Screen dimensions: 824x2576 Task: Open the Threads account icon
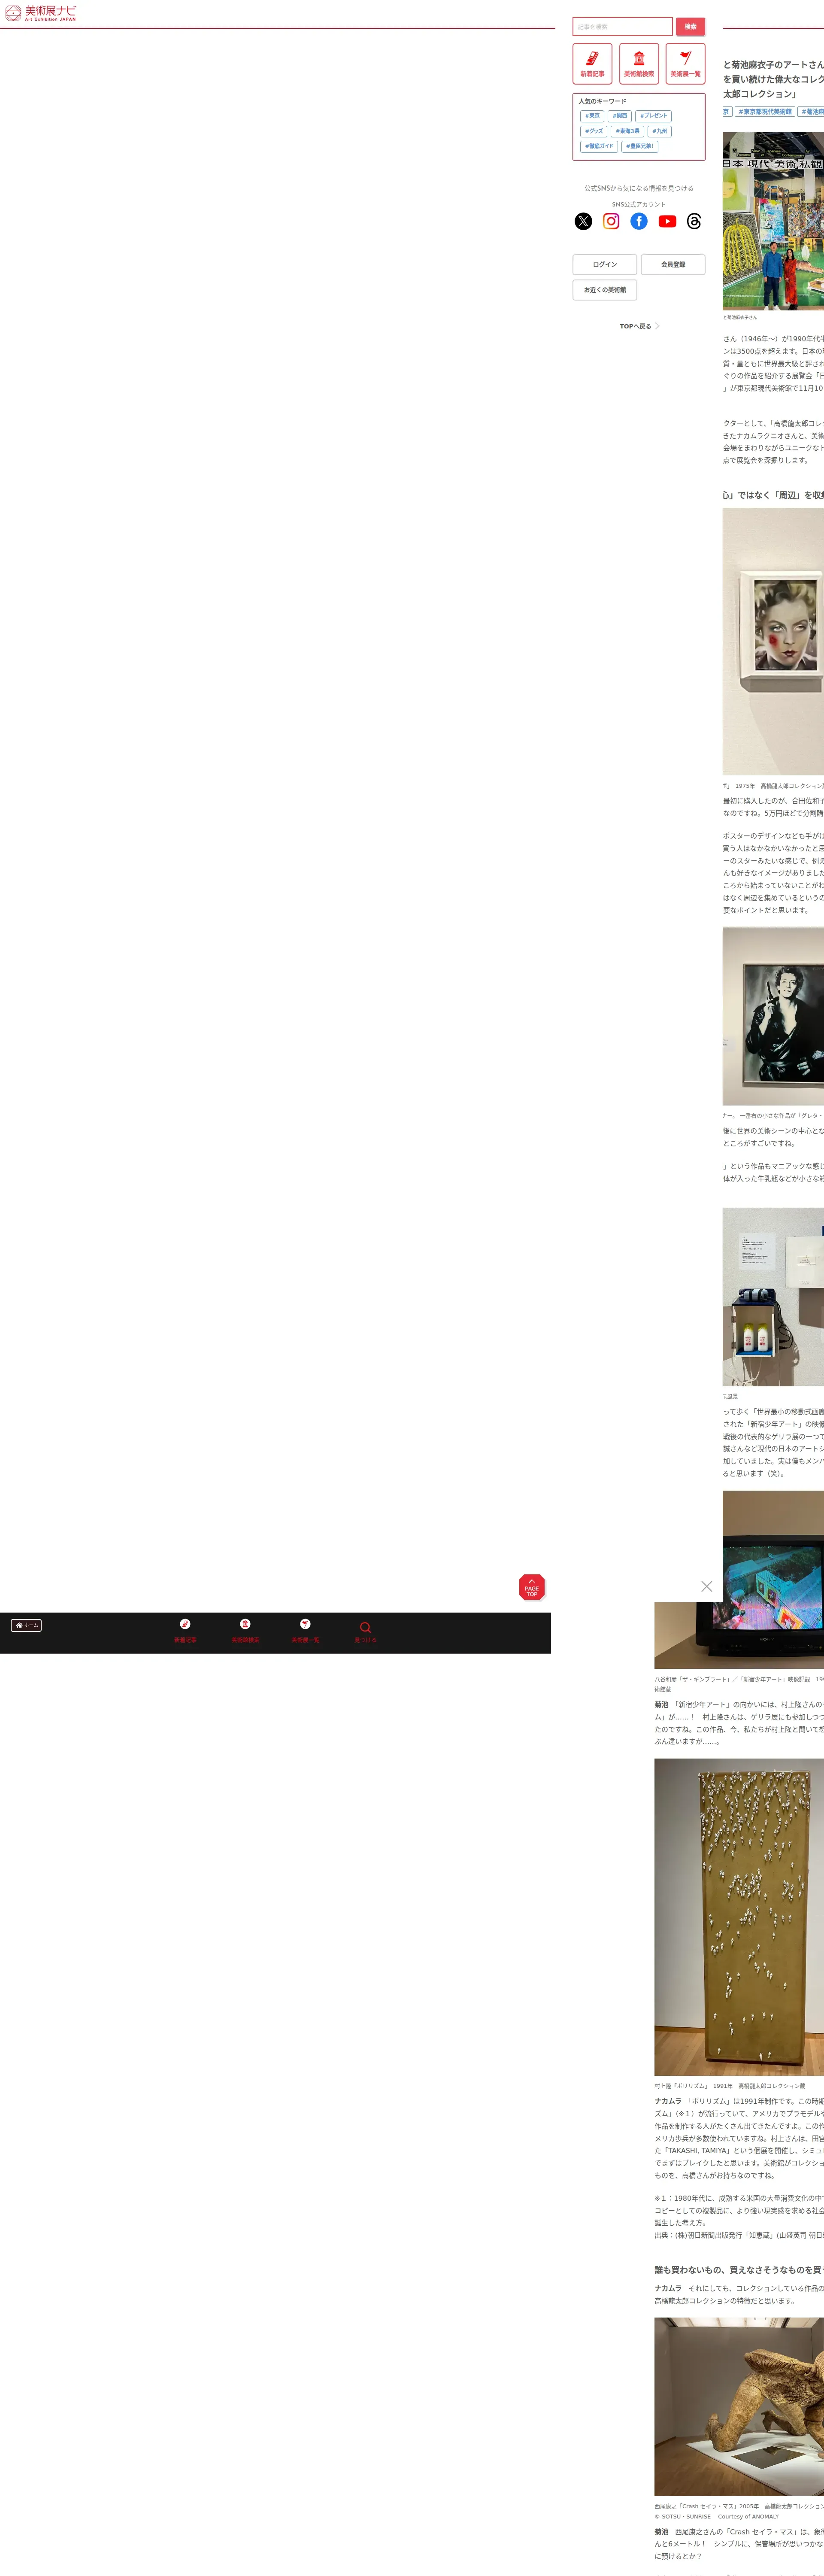click(694, 221)
